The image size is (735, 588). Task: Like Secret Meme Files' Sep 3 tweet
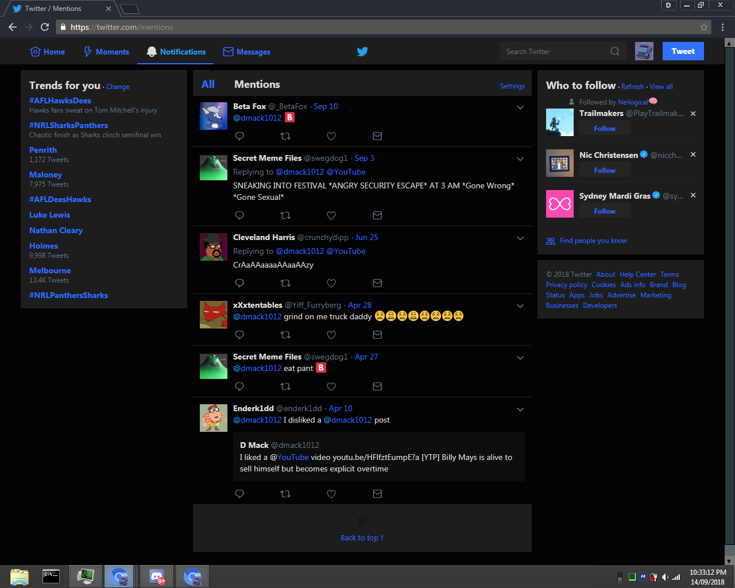pyautogui.click(x=331, y=215)
